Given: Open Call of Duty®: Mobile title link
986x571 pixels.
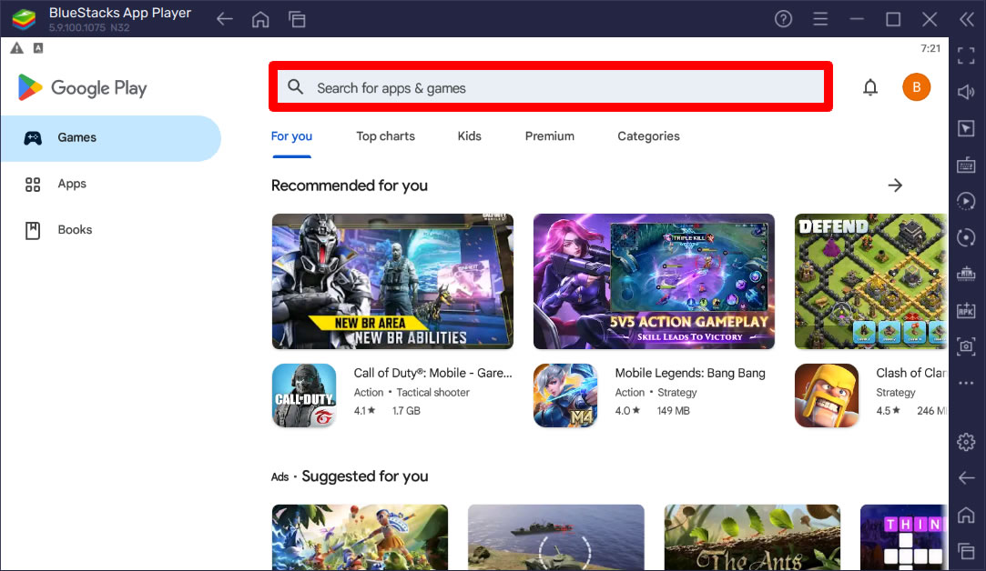Looking at the screenshot, I should point(432,373).
